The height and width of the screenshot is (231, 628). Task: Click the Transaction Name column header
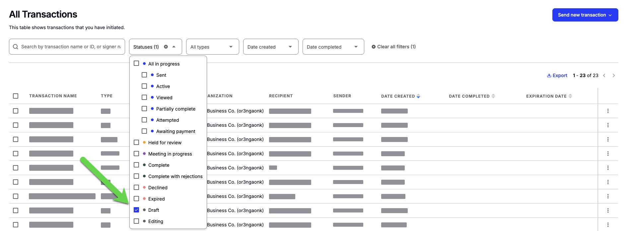pyautogui.click(x=53, y=96)
